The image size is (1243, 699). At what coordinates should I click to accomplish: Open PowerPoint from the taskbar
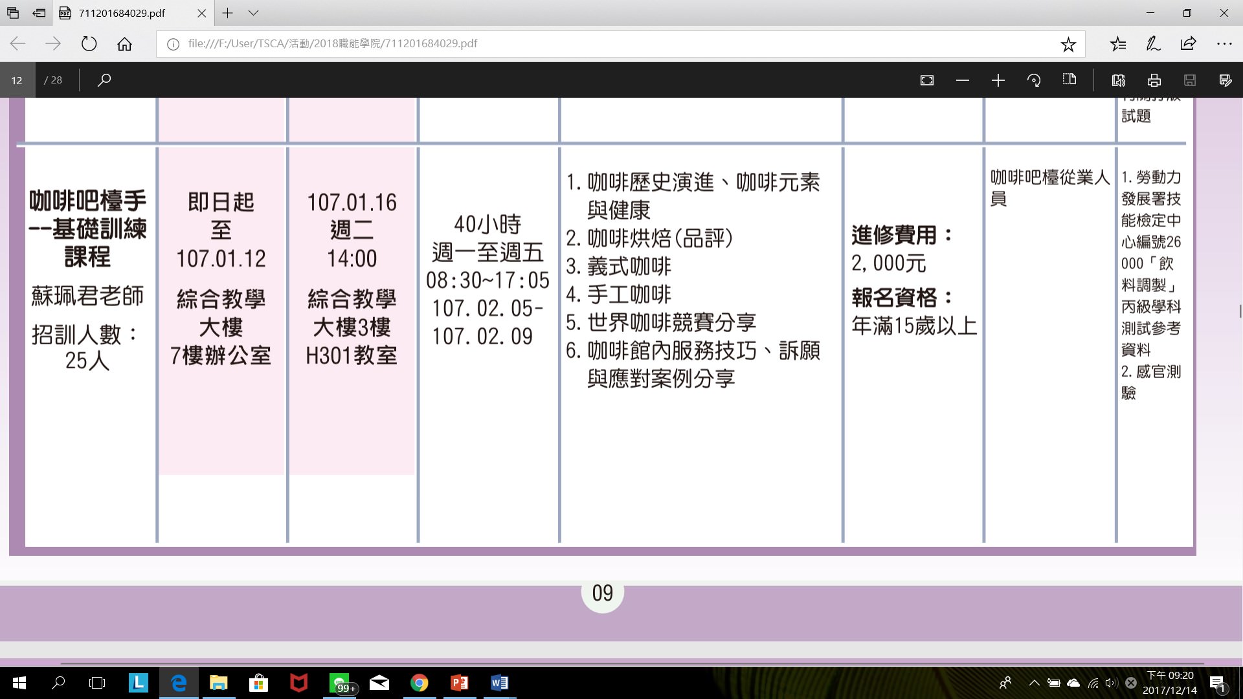pos(459,683)
